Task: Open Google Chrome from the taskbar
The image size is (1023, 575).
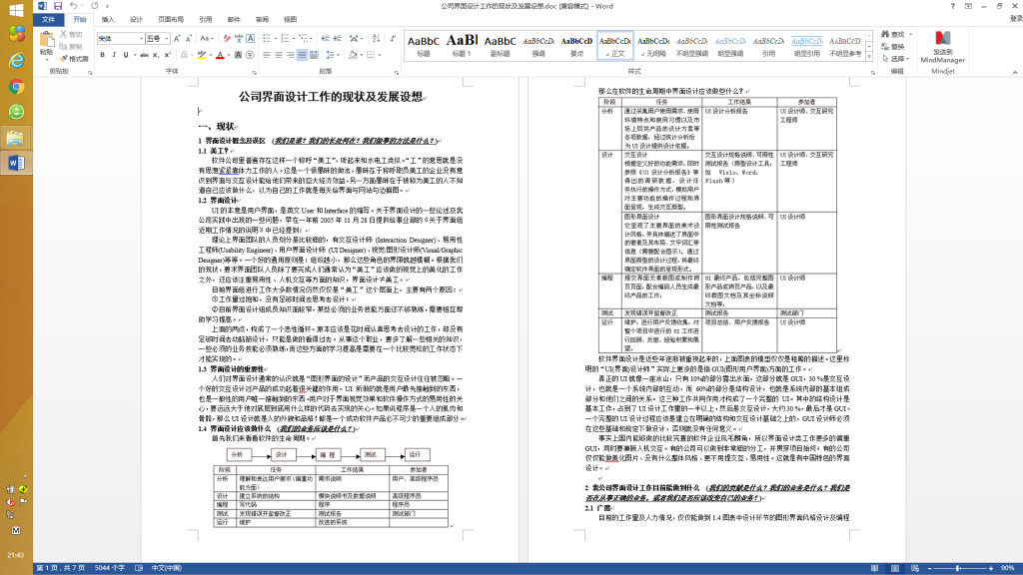Action: [x=16, y=87]
